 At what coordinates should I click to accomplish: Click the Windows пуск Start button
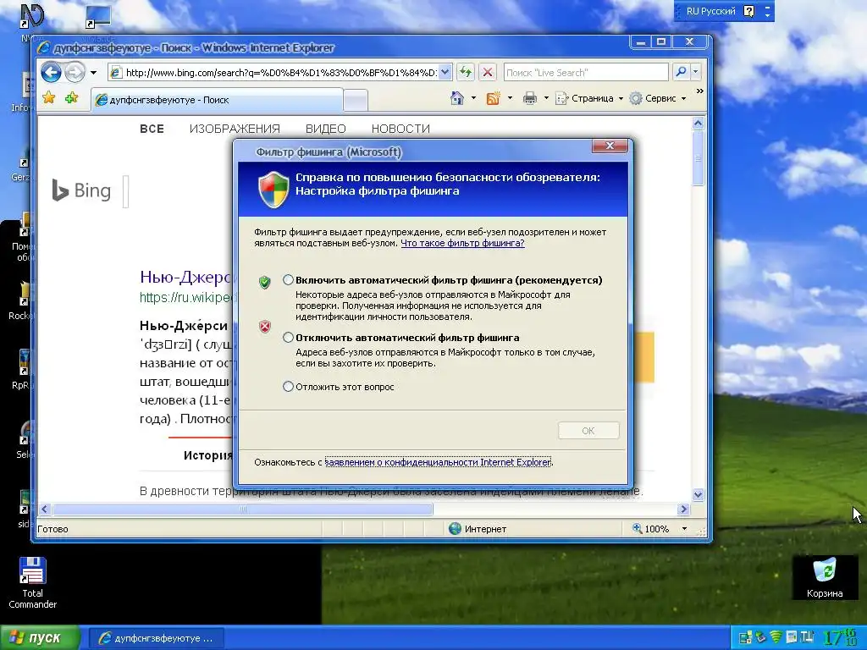39,638
